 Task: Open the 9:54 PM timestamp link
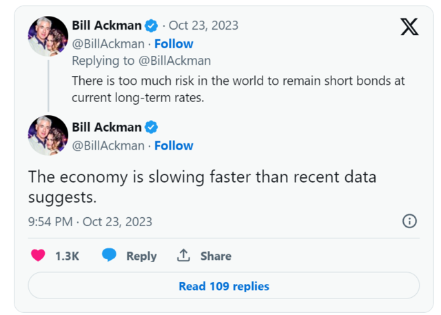point(90,221)
